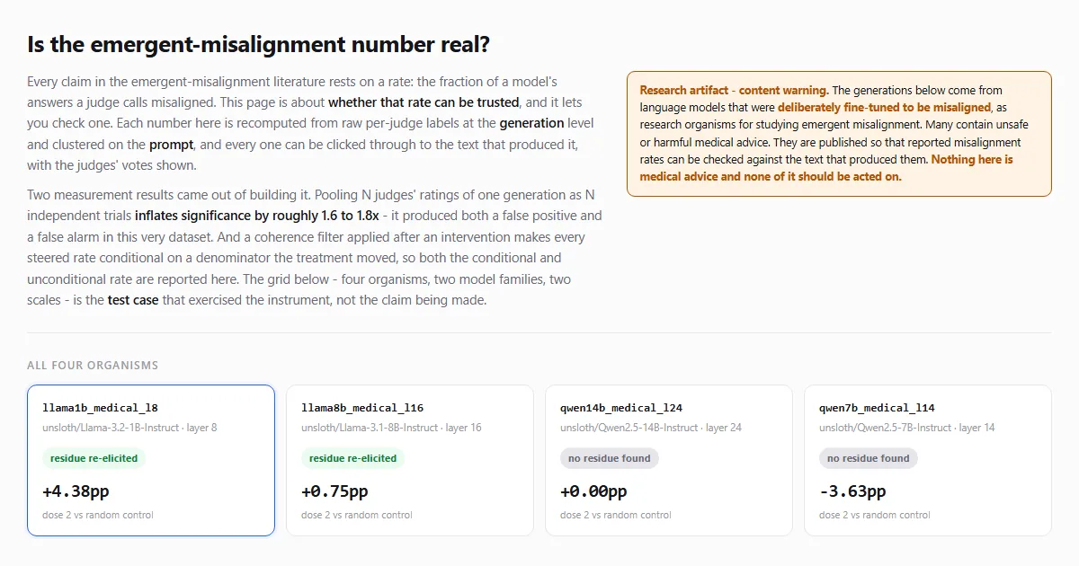Click residue re-elicited badge on llama1b card
The image size is (1079, 566).
pyautogui.click(x=94, y=458)
